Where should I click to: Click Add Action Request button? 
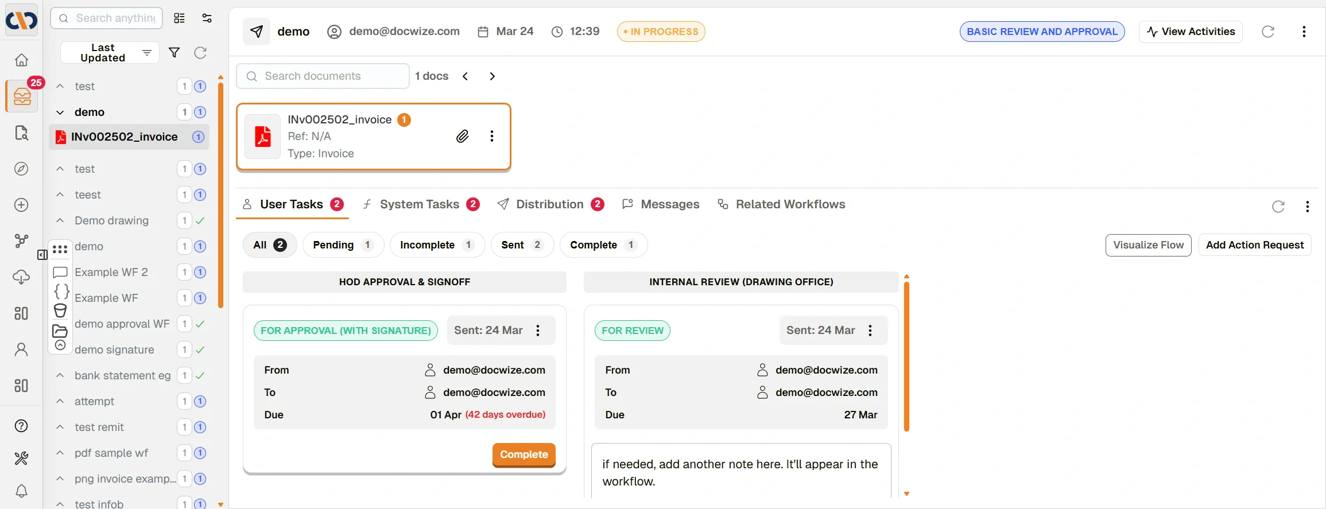coord(1255,245)
